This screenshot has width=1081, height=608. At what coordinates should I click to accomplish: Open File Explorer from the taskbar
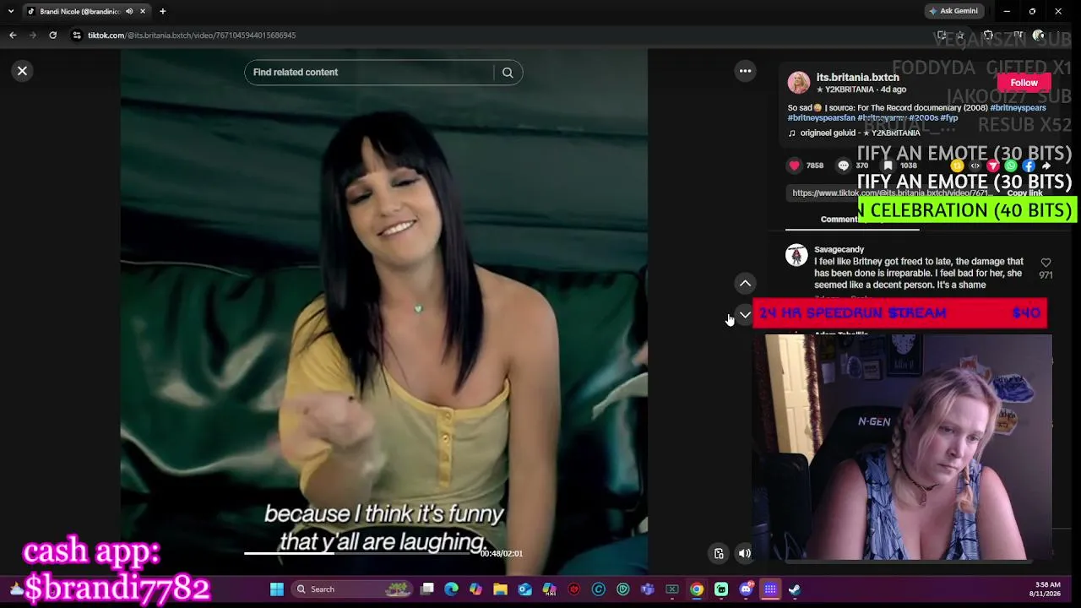coord(500,589)
